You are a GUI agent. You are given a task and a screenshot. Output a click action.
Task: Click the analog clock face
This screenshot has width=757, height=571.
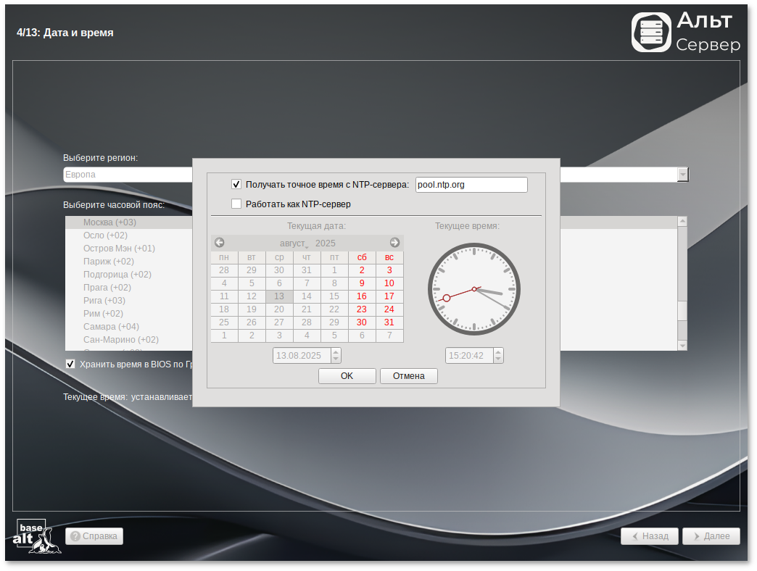click(474, 289)
